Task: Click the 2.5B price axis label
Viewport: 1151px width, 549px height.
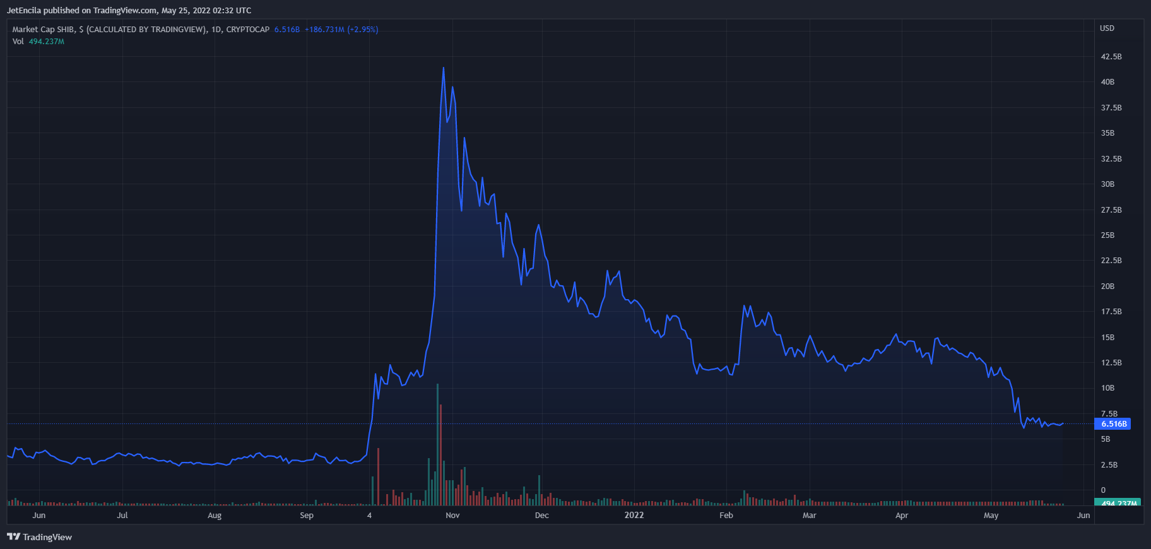Action: point(1109,465)
